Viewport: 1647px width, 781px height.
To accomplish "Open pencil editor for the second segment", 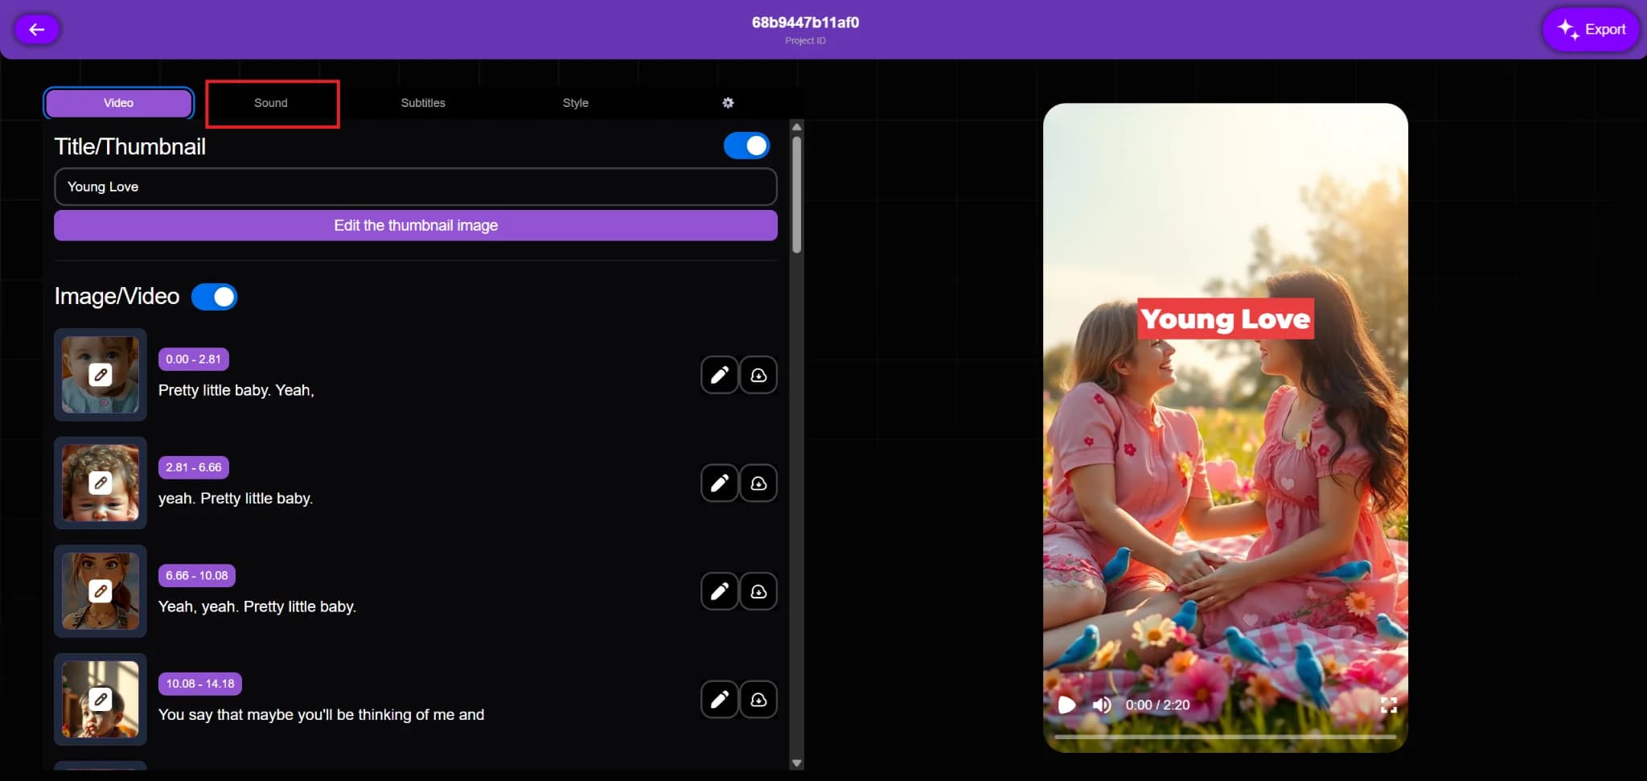I will (x=719, y=483).
